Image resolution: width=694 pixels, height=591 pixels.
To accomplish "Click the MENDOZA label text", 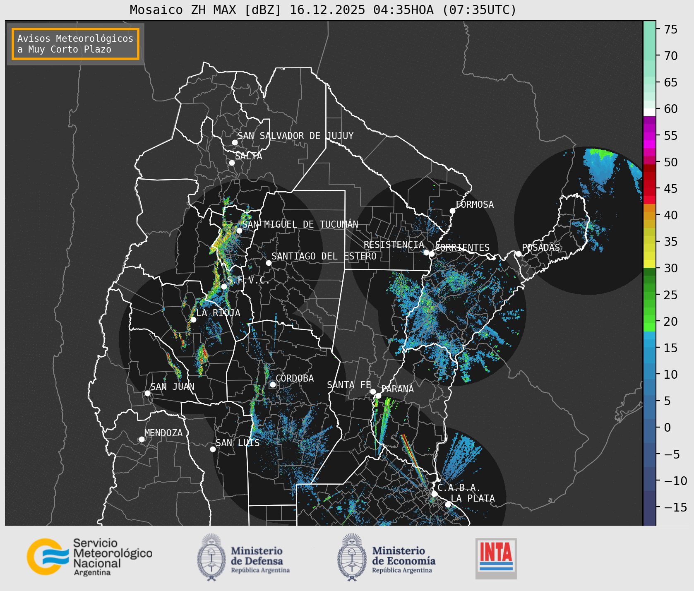I will [x=163, y=433].
